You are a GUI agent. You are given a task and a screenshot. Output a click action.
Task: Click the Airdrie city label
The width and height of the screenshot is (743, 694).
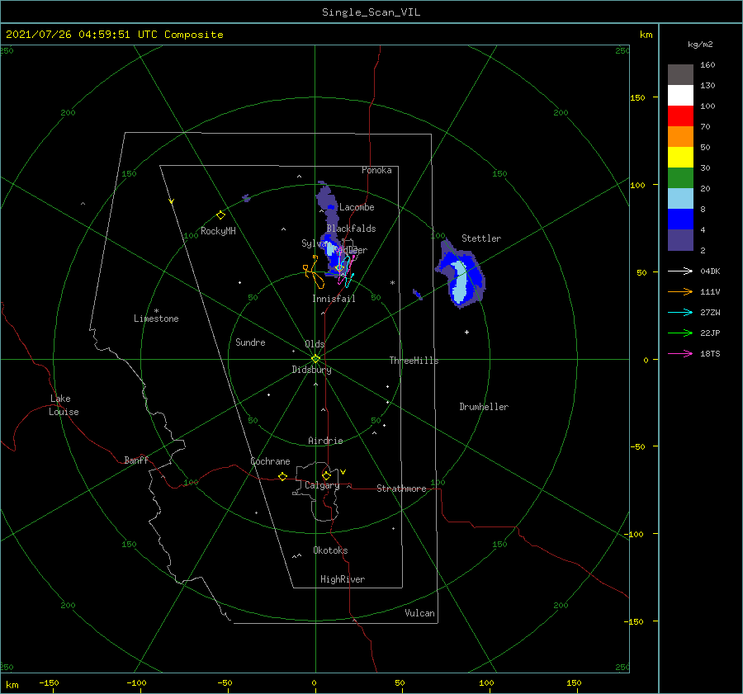point(325,441)
